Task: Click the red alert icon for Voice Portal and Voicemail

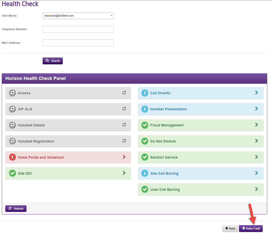Action: [x=12, y=157]
